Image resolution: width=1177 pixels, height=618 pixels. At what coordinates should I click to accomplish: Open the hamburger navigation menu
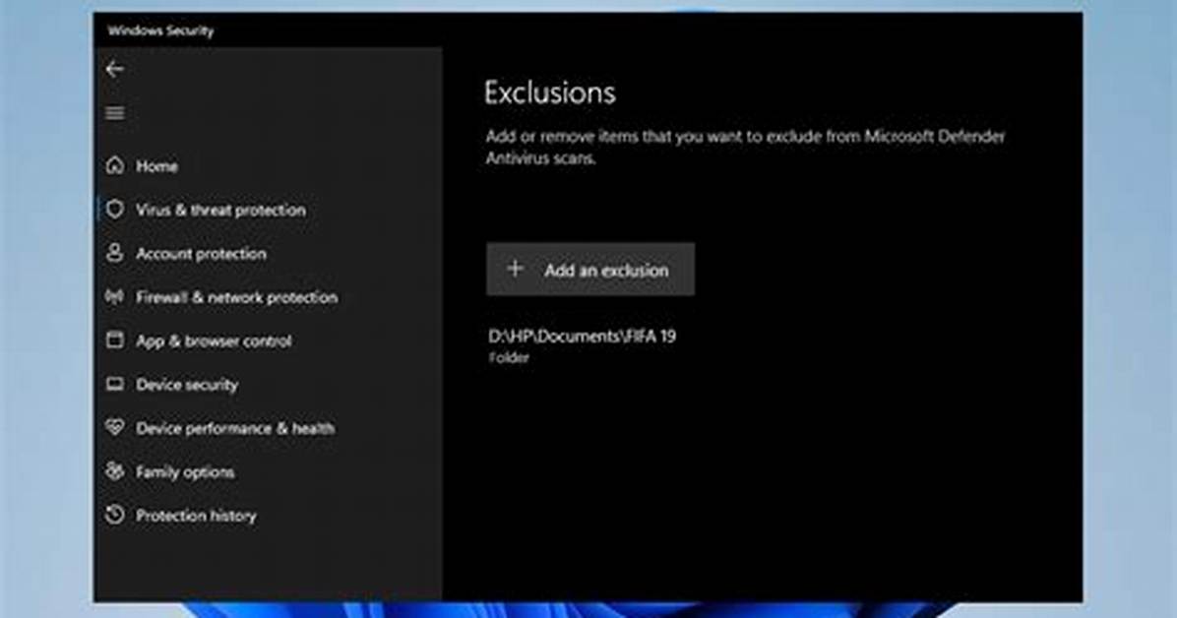pos(115,112)
